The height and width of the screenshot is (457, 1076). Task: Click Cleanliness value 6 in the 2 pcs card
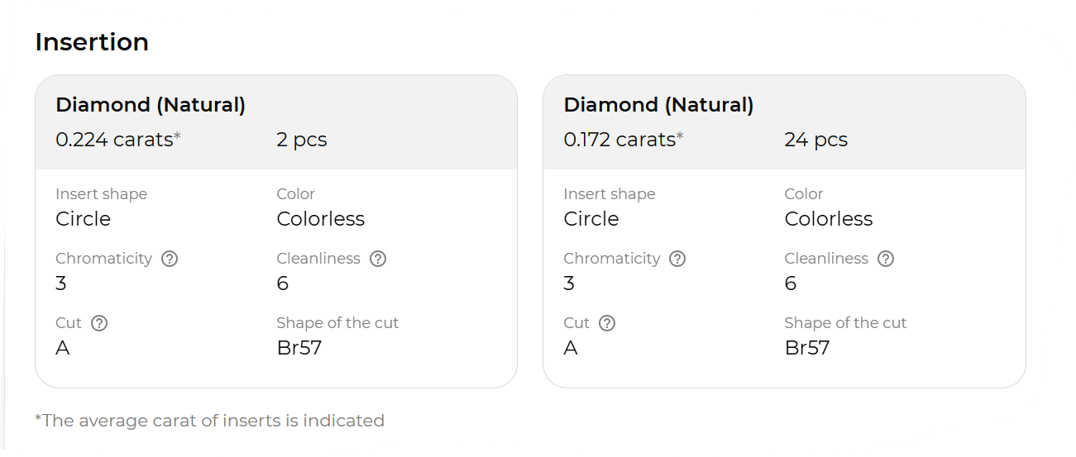[x=283, y=283]
